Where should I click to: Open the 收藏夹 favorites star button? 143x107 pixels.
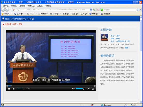(x=5, y=14)
